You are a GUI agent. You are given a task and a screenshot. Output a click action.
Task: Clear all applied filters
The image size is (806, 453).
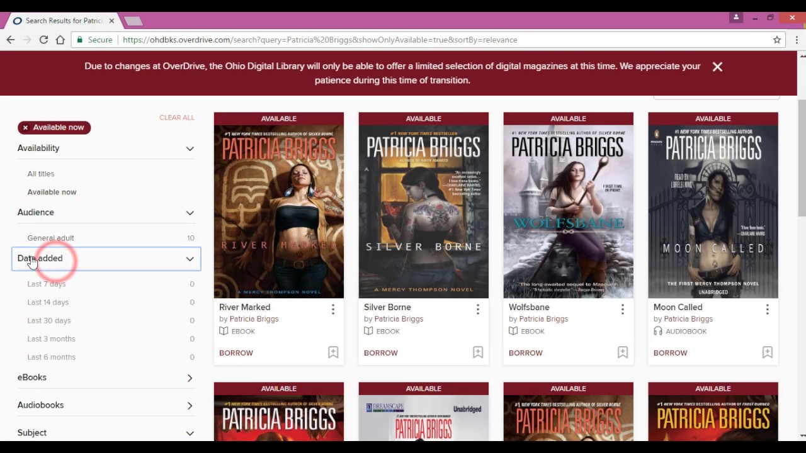(177, 118)
